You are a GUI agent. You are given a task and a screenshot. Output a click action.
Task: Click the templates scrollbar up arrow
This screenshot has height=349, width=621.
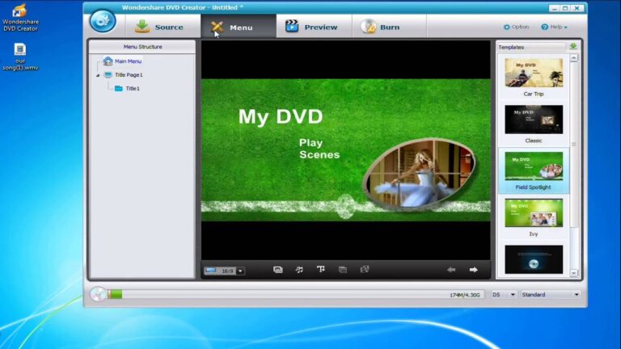pos(574,58)
